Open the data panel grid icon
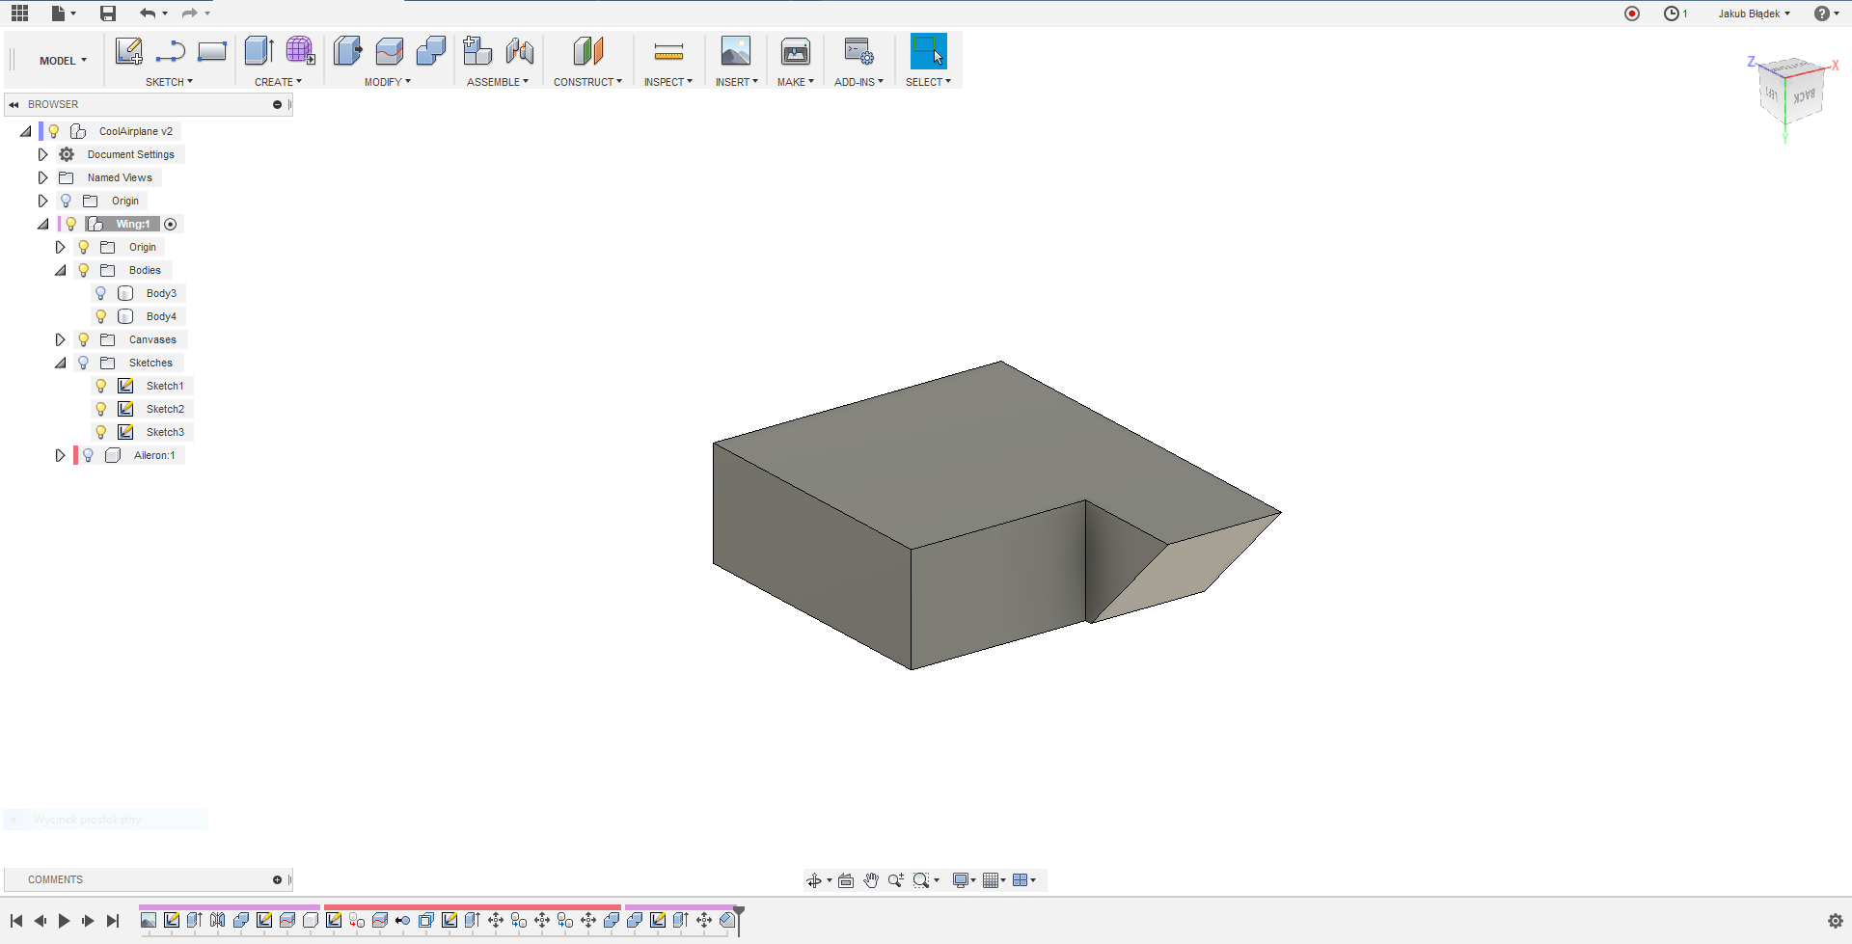Screen dimensions: 1852x944 [x=19, y=13]
